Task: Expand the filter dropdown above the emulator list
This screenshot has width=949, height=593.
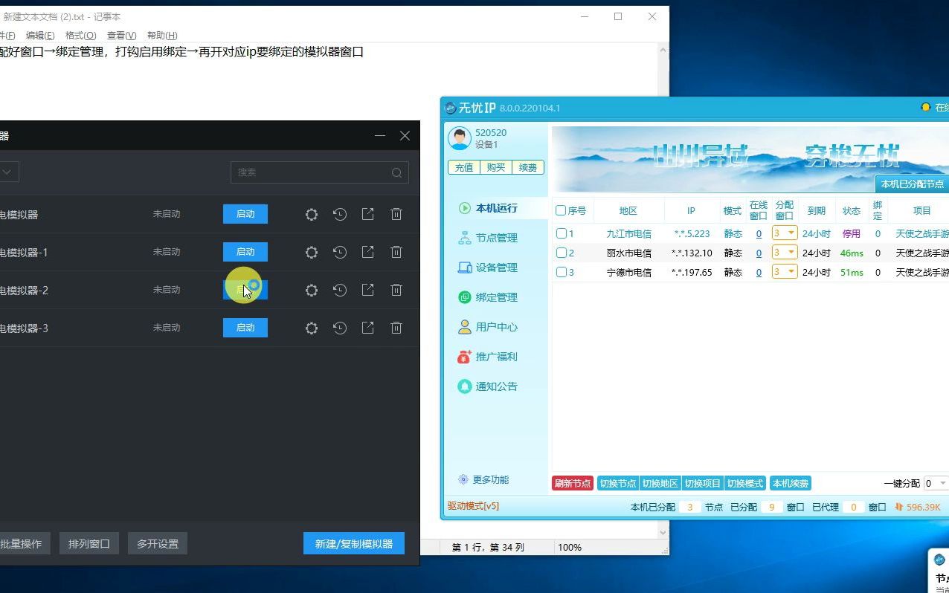Action: point(8,172)
